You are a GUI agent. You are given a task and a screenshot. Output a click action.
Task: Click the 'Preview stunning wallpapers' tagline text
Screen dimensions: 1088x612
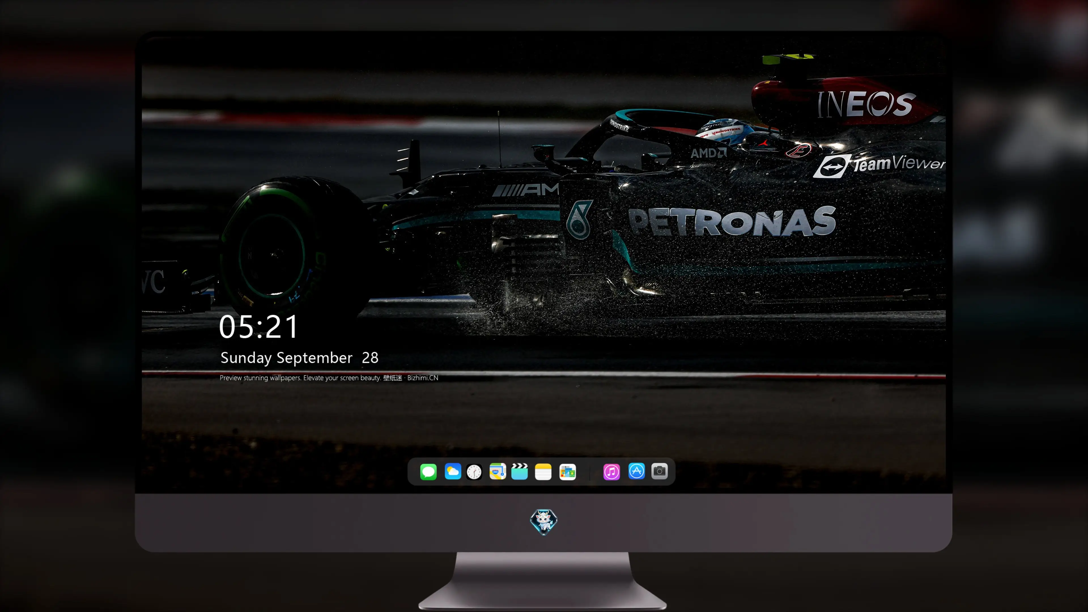[x=329, y=378]
